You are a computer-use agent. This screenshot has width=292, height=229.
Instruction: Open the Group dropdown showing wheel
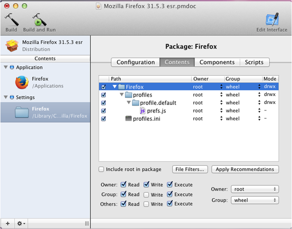coord(255,200)
